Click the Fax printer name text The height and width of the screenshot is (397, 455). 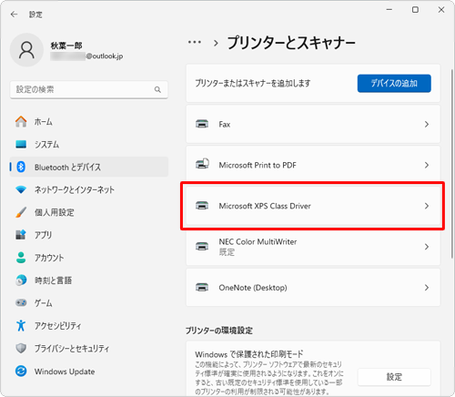pos(225,124)
